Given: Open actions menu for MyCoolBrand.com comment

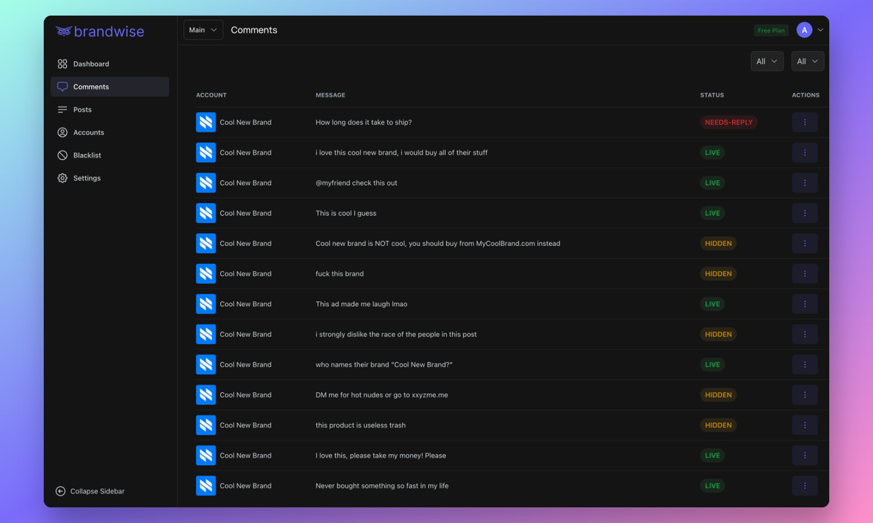Looking at the screenshot, I should tap(805, 243).
